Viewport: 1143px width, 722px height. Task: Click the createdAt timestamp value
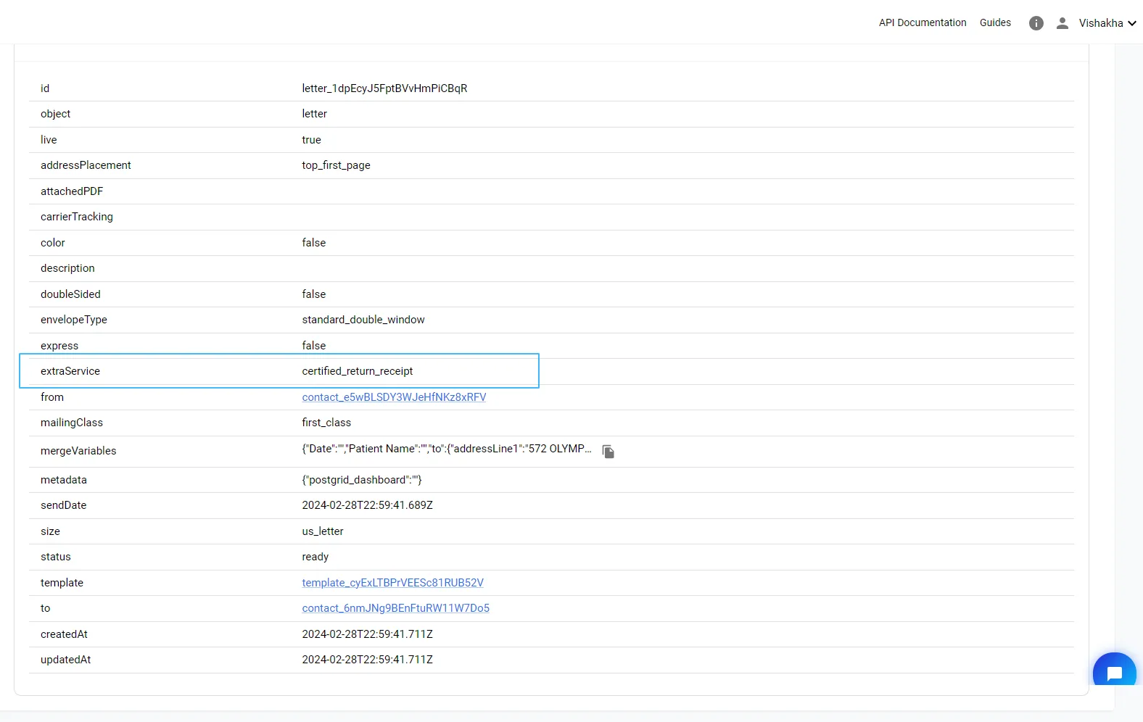(367, 634)
